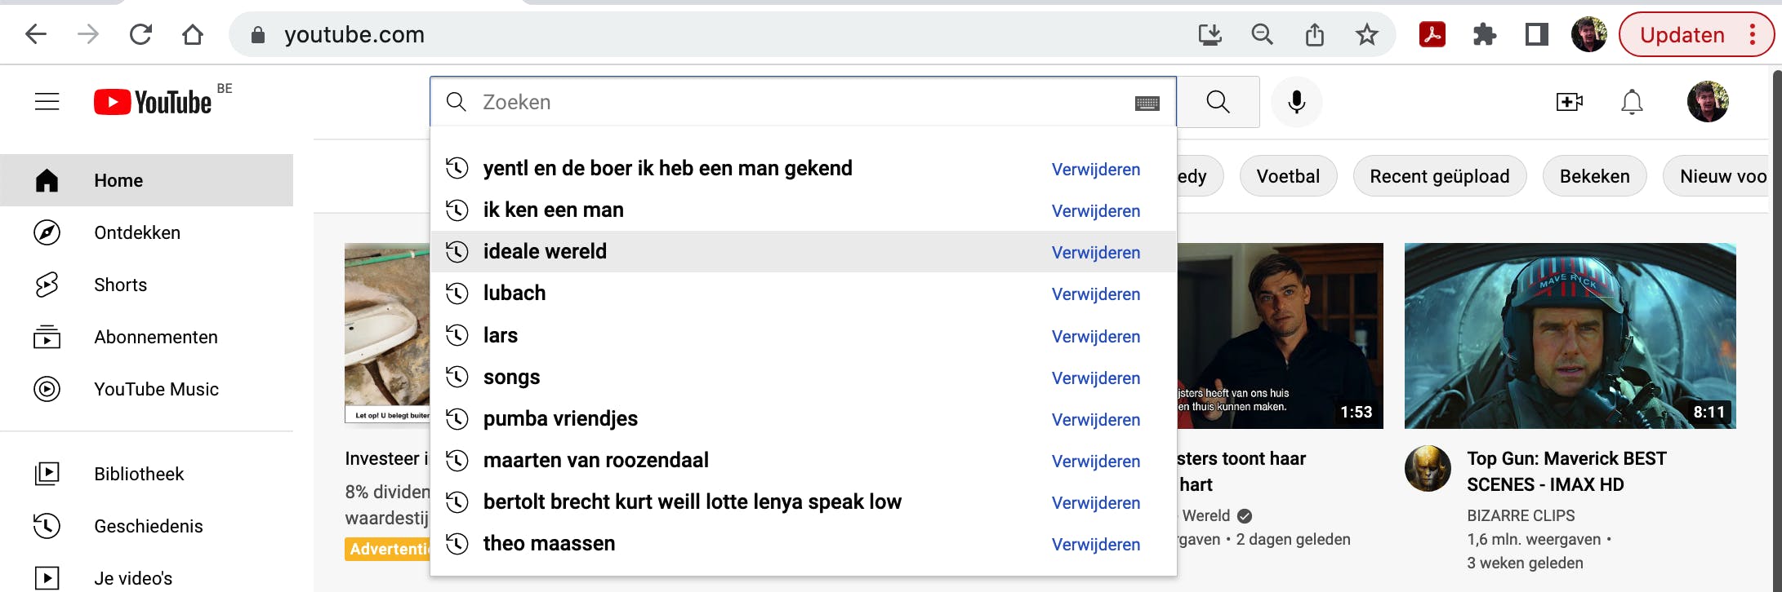Open the hamburger guide menu
Image resolution: width=1782 pixels, height=592 pixels.
pyautogui.click(x=47, y=102)
